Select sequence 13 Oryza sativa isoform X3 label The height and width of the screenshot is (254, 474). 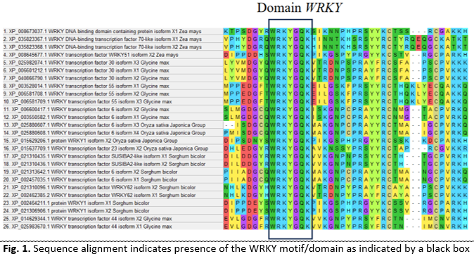(x=104, y=125)
